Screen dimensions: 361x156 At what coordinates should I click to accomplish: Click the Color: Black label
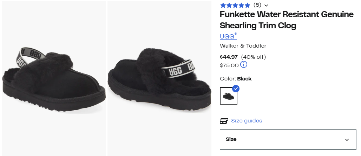(x=236, y=79)
